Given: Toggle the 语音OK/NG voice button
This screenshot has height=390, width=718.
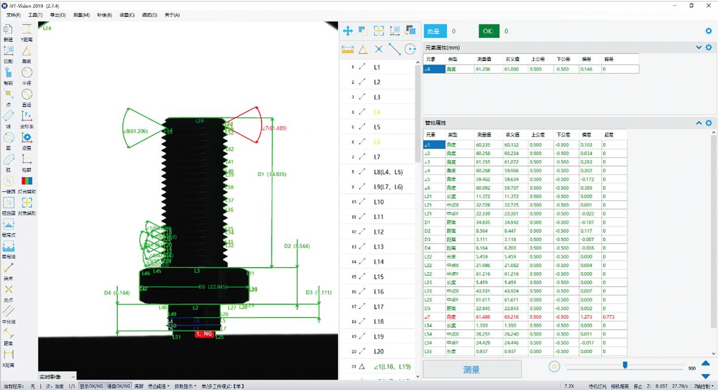Looking at the screenshot, I should pyautogui.click(x=118, y=386).
